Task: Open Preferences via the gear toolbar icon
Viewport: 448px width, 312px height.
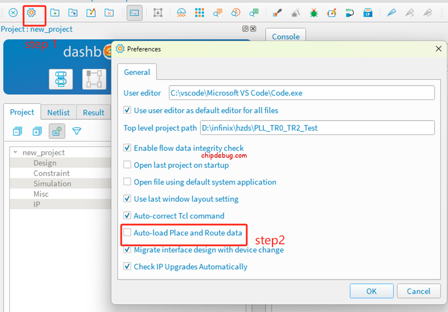Action: point(31,13)
